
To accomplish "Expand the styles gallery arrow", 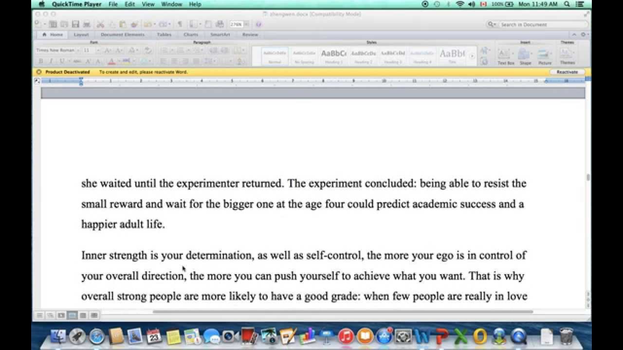I will (x=472, y=56).
